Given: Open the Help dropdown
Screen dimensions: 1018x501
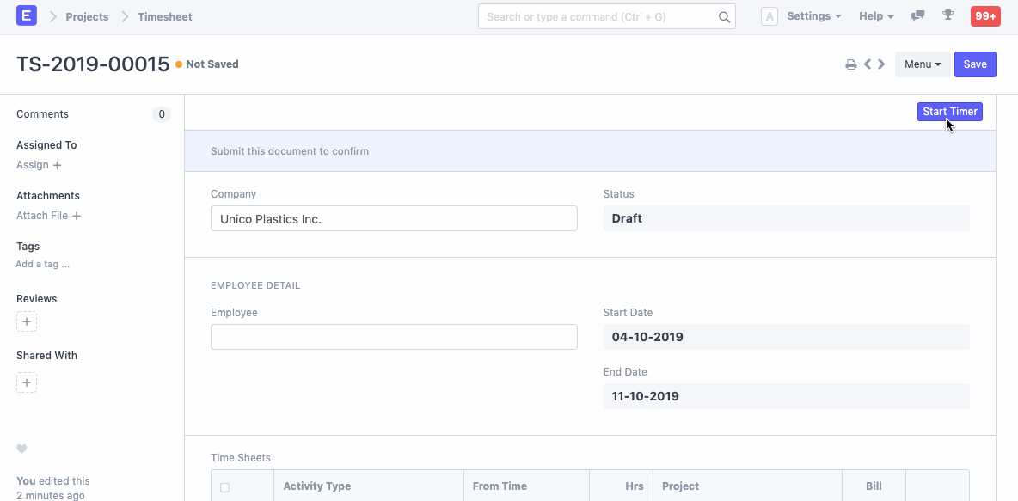Looking at the screenshot, I should pyautogui.click(x=875, y=15).
